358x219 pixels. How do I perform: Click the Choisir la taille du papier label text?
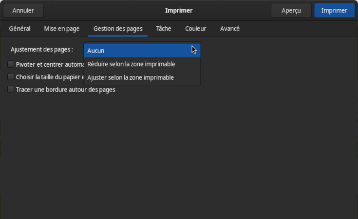coord(50,77)
